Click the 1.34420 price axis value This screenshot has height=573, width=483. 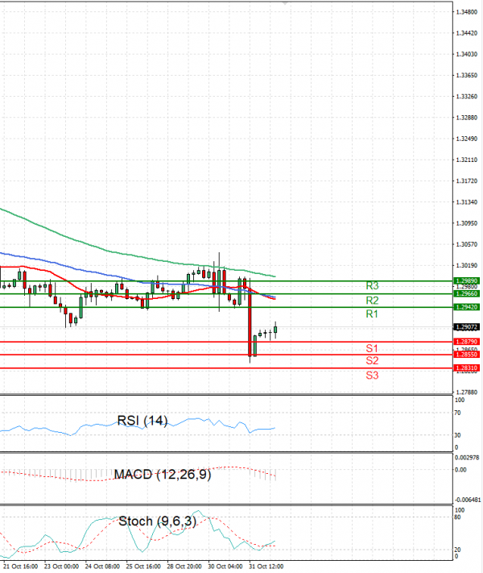tap(467, 33)
